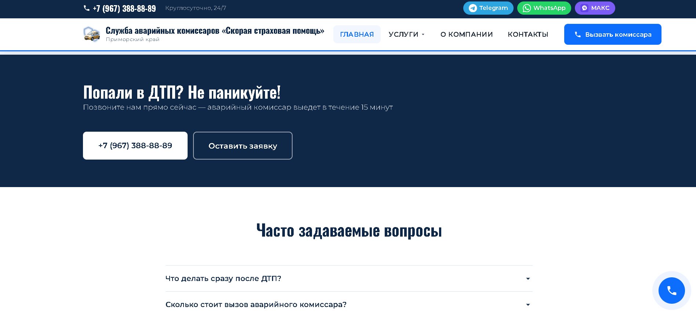This screenshot has height=314, width=696.
Task: Go to О КОМПАНИИ page
Action: 467,34
